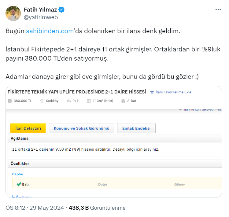Select the Güney facade option

pos(179,184)
